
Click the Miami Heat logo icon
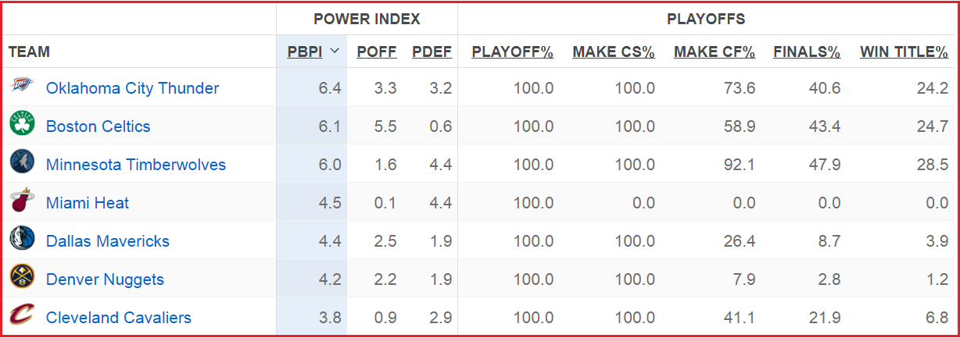coord(22,201)
